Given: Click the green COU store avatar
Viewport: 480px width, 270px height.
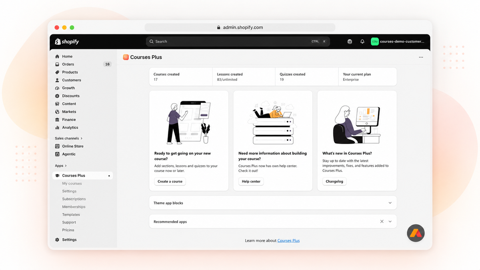Looking at the screenshot, I should click(x=375, y=42).
